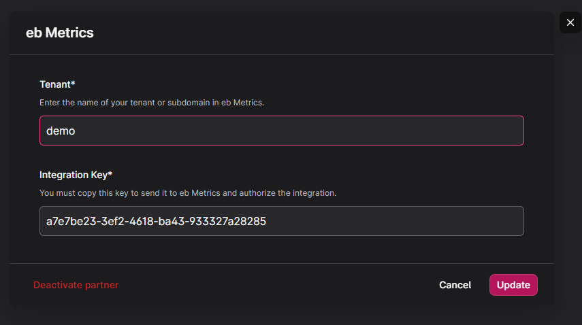Click the Tenant field label
This screenshot has width=582, height=325.
click(x=57, y=84)
